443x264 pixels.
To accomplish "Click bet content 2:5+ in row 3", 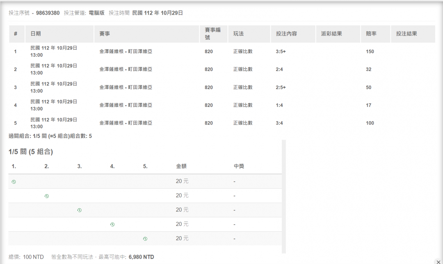I will coord(281,88).
